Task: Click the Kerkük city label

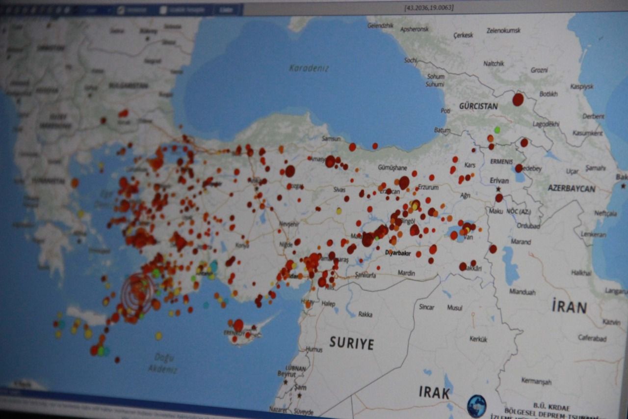Action: pos(478,339)
